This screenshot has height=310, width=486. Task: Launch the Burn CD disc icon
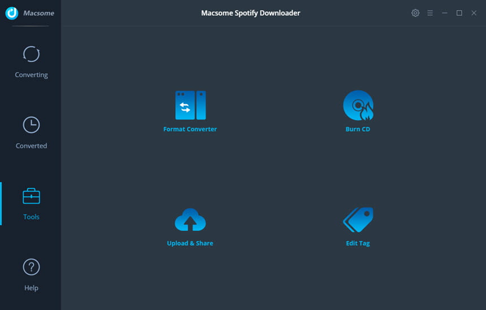pyautogui.click(x=358, y=105)
